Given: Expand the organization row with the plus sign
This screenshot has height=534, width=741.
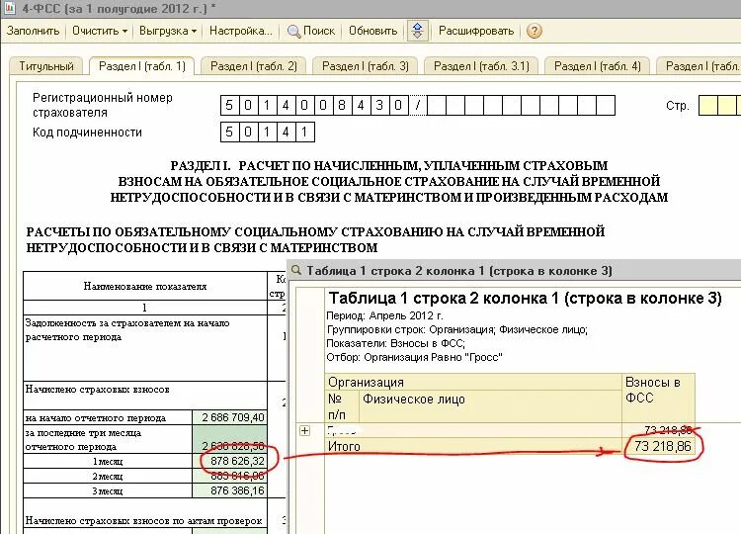Looking at the screenshot, I should [305, 431].
